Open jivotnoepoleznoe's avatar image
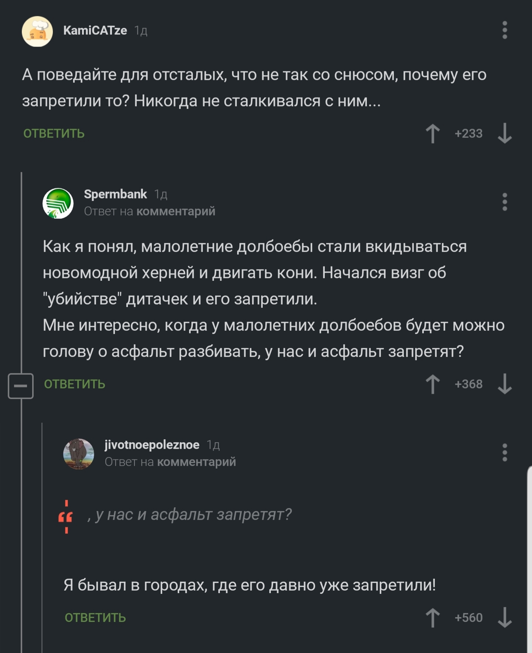The width and height of the screenshot is (532, 653). (79, 454)
